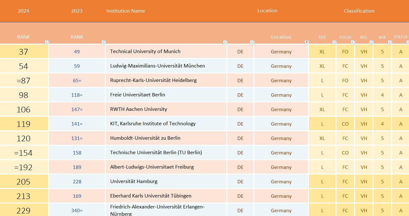Select the 2024 rank cell showing 37
The height and width of the screenshot is (216, 409).
coord(24,52)
